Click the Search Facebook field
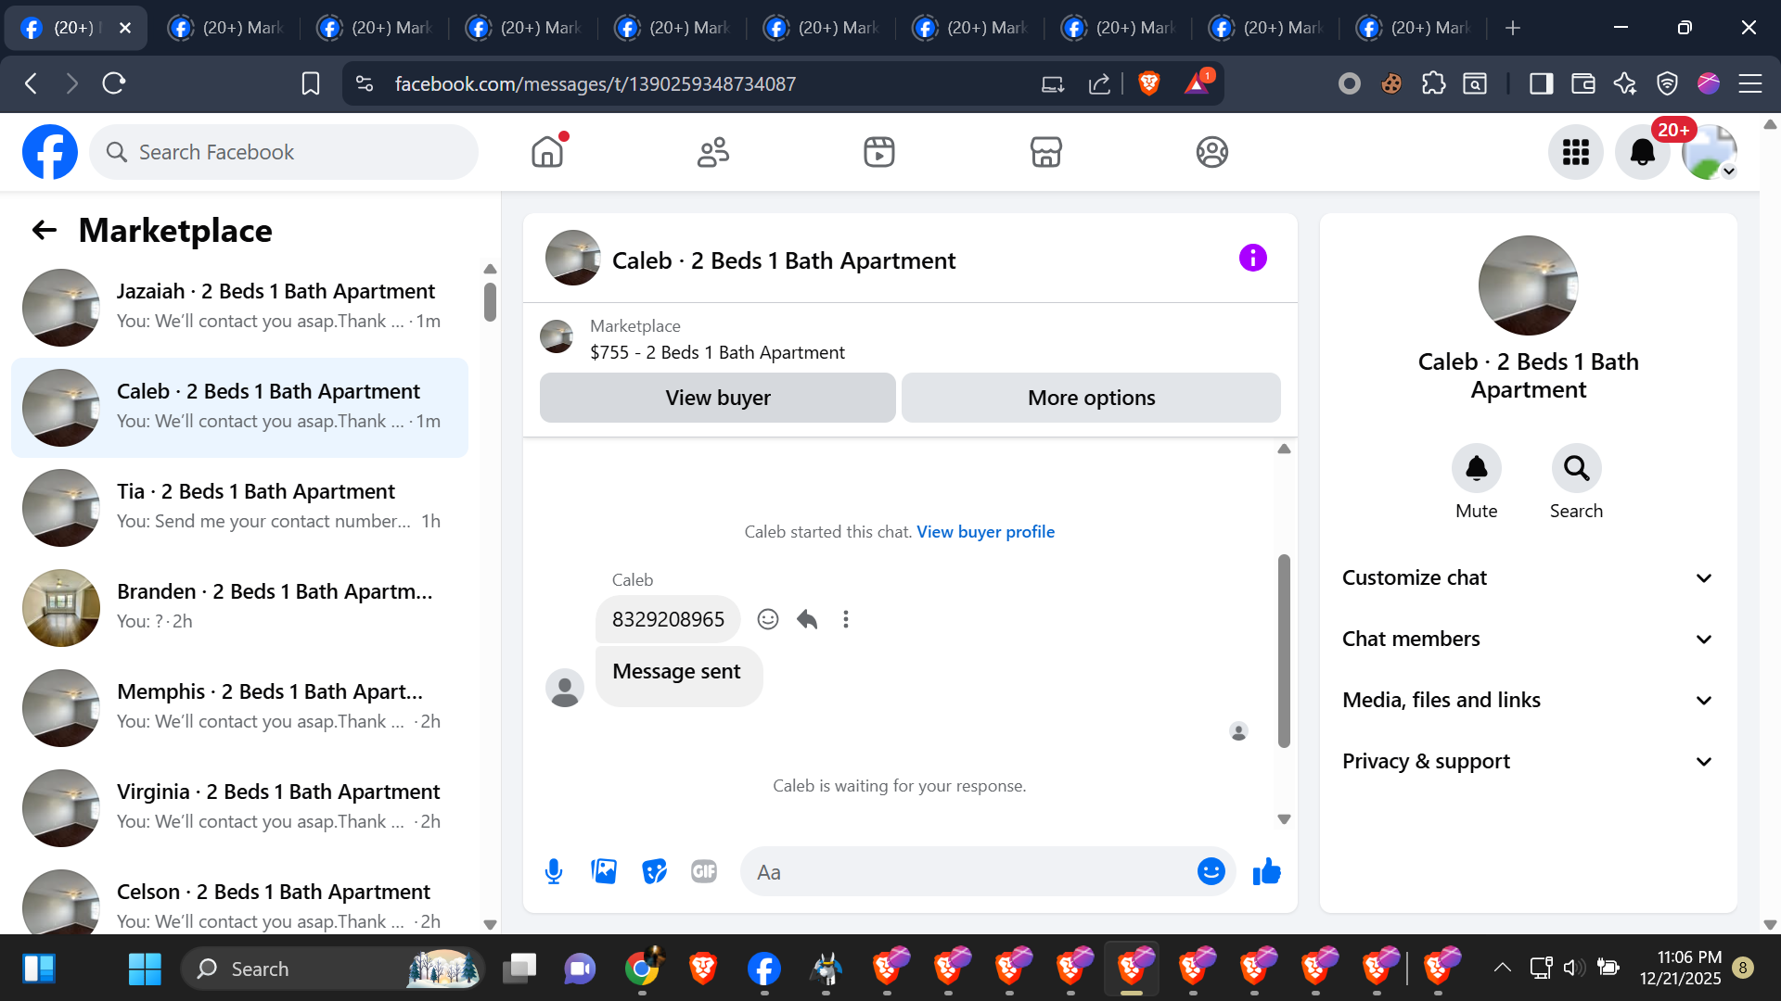 pos(284,152)
